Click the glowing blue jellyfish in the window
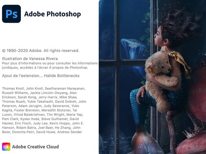The image size is (206, 154). tap(133, 49)
